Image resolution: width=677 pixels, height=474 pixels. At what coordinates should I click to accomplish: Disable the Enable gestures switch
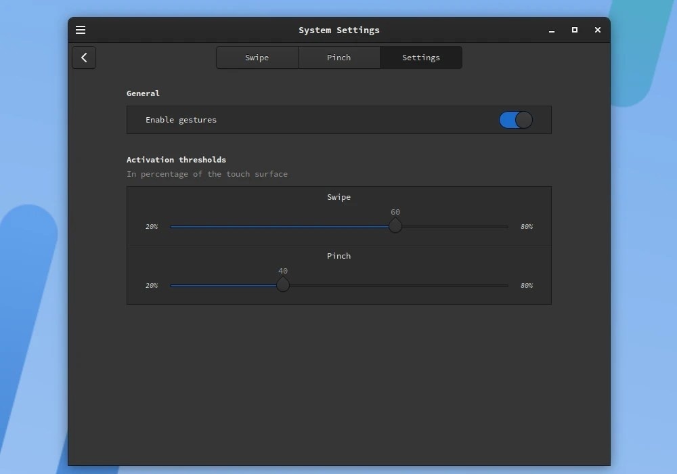coord(516,120)
